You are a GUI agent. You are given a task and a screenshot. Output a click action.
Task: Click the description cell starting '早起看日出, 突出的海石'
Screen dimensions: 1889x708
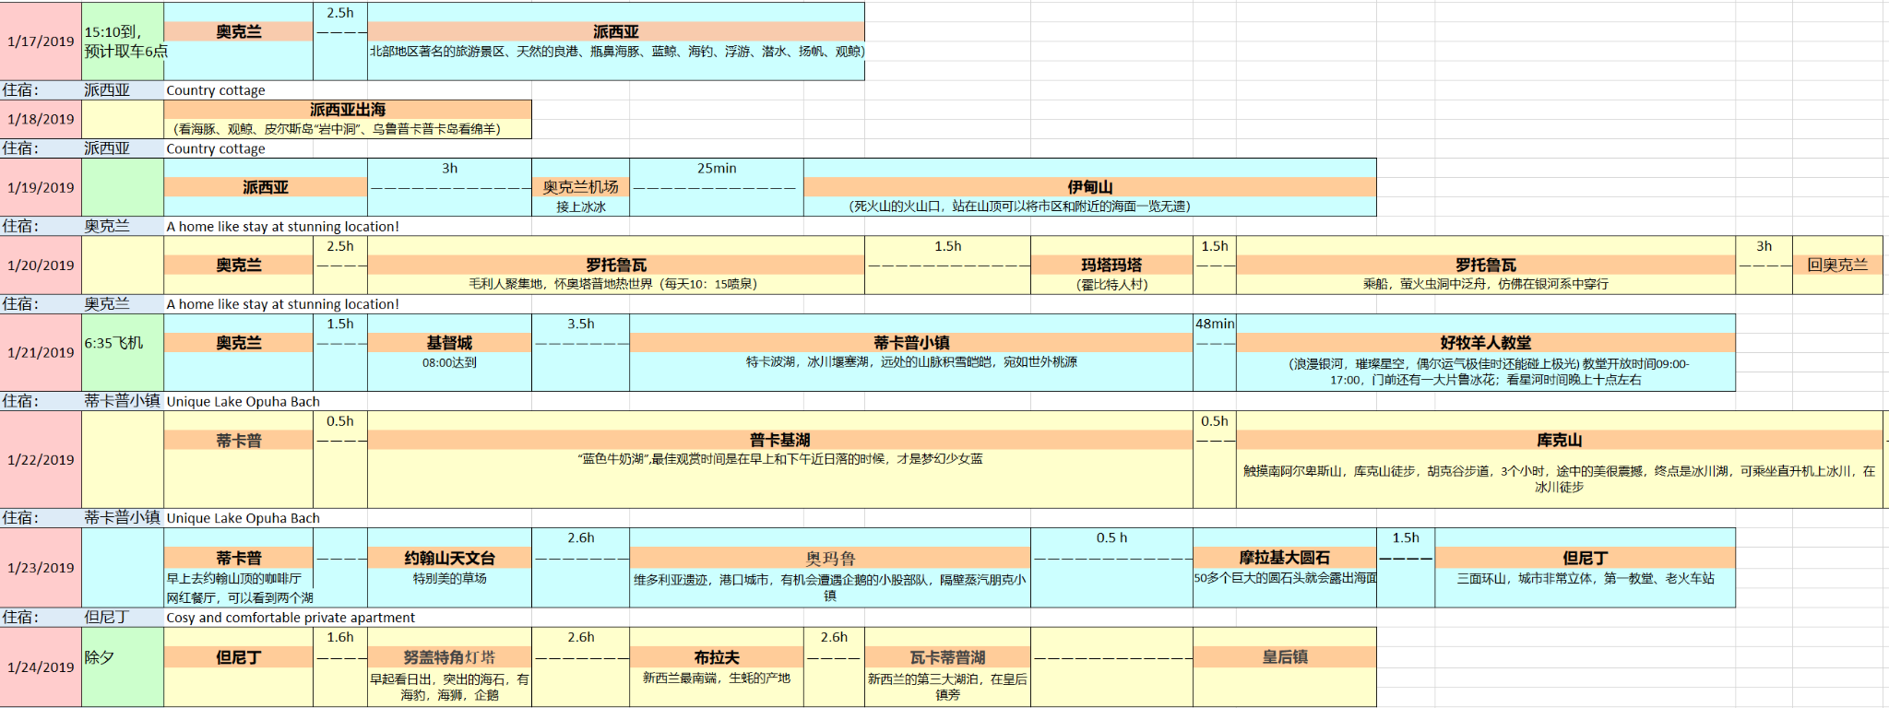[449, 687]
